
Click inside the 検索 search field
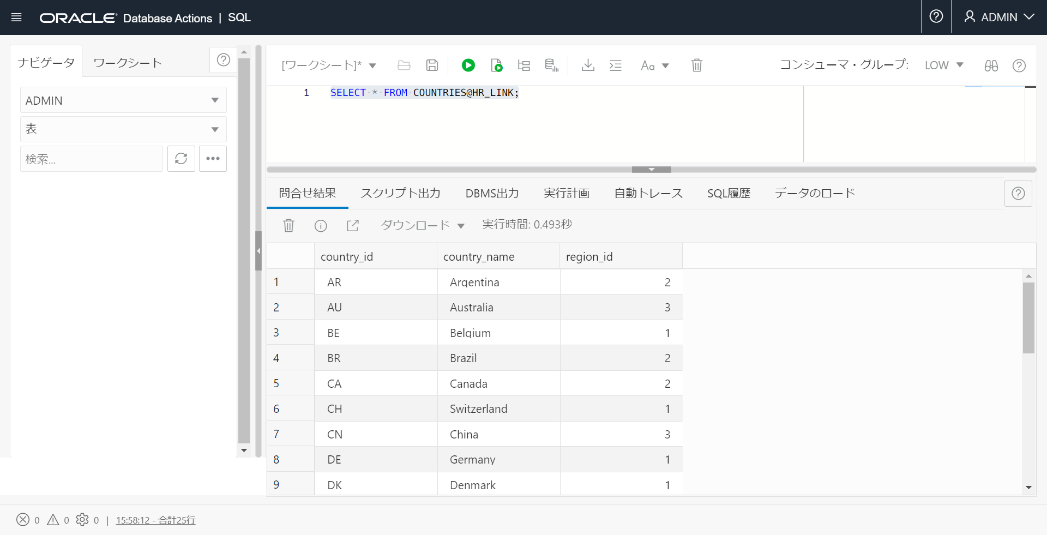(91, 159)
